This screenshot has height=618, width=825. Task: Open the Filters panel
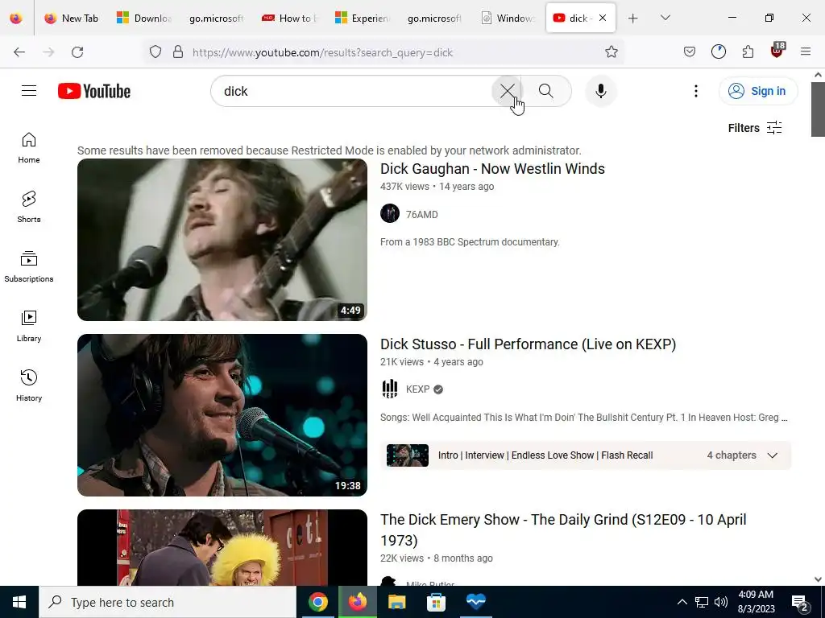pyautogui.click(x=755, y=128)
